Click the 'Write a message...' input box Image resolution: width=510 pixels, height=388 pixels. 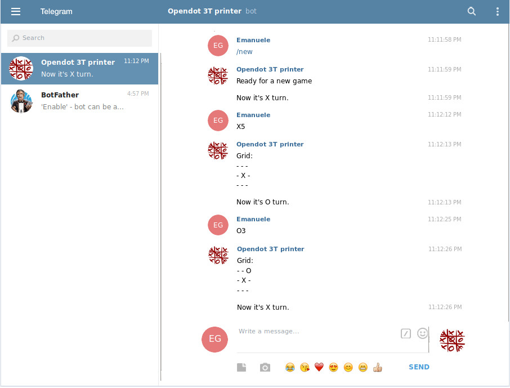317,338
